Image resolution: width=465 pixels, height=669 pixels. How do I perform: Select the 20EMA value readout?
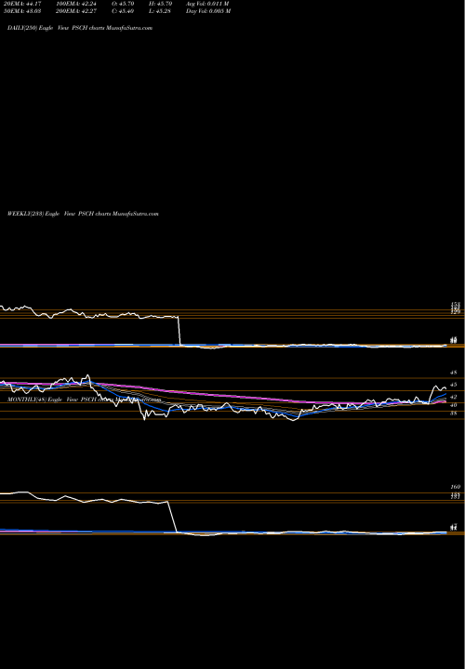[x=22, y=4]
